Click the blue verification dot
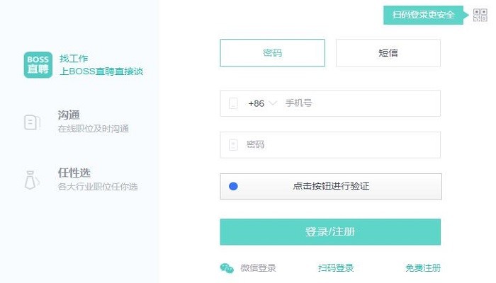 [233, 187]
